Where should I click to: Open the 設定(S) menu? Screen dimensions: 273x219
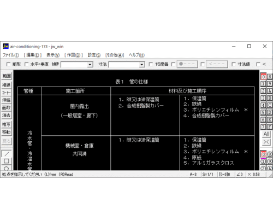point(94,55)
